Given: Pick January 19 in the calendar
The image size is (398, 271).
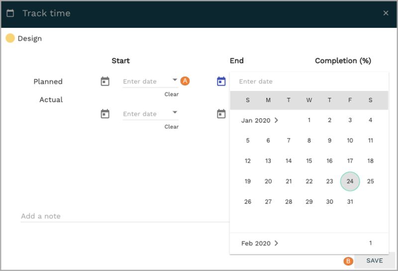Looking at the screenshot, I should pos(248,181).
